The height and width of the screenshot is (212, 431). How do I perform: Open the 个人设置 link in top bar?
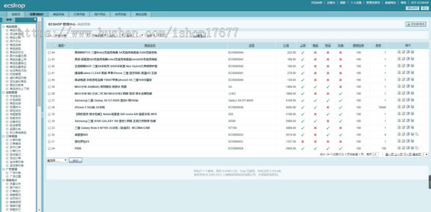(356, 2)
